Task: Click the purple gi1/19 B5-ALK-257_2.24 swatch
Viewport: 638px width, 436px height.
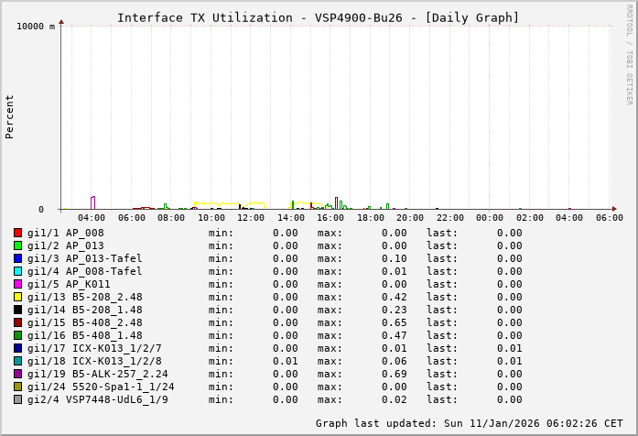Action: (x=17, y=374)
